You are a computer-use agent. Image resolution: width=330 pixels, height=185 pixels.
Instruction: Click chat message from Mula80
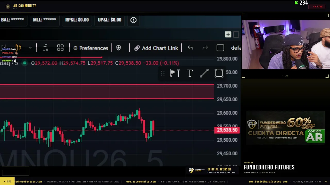click(x=9, y=49)
